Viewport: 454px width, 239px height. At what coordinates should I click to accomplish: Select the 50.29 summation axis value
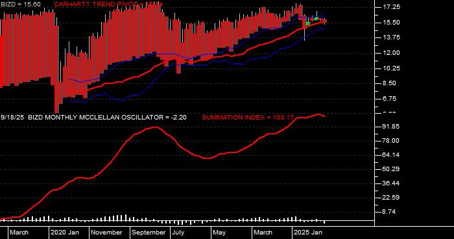[391, 169]
